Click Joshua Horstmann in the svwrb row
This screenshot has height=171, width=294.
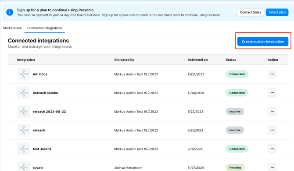pyautogui.click(x=128, y=168)
